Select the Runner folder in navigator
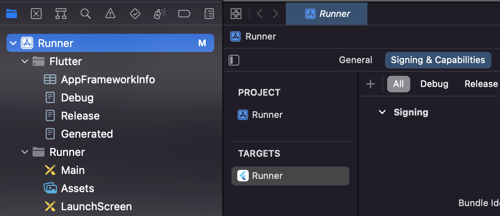The height and width of the screenshot is (216, 500). click(x=67, y=152)
